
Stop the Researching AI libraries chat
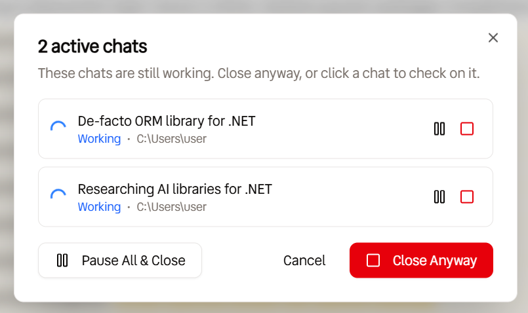pyautogui.click(x=467, y=197)
